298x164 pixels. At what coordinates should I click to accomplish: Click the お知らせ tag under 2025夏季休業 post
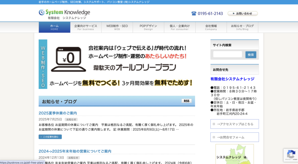click(71, 119)
